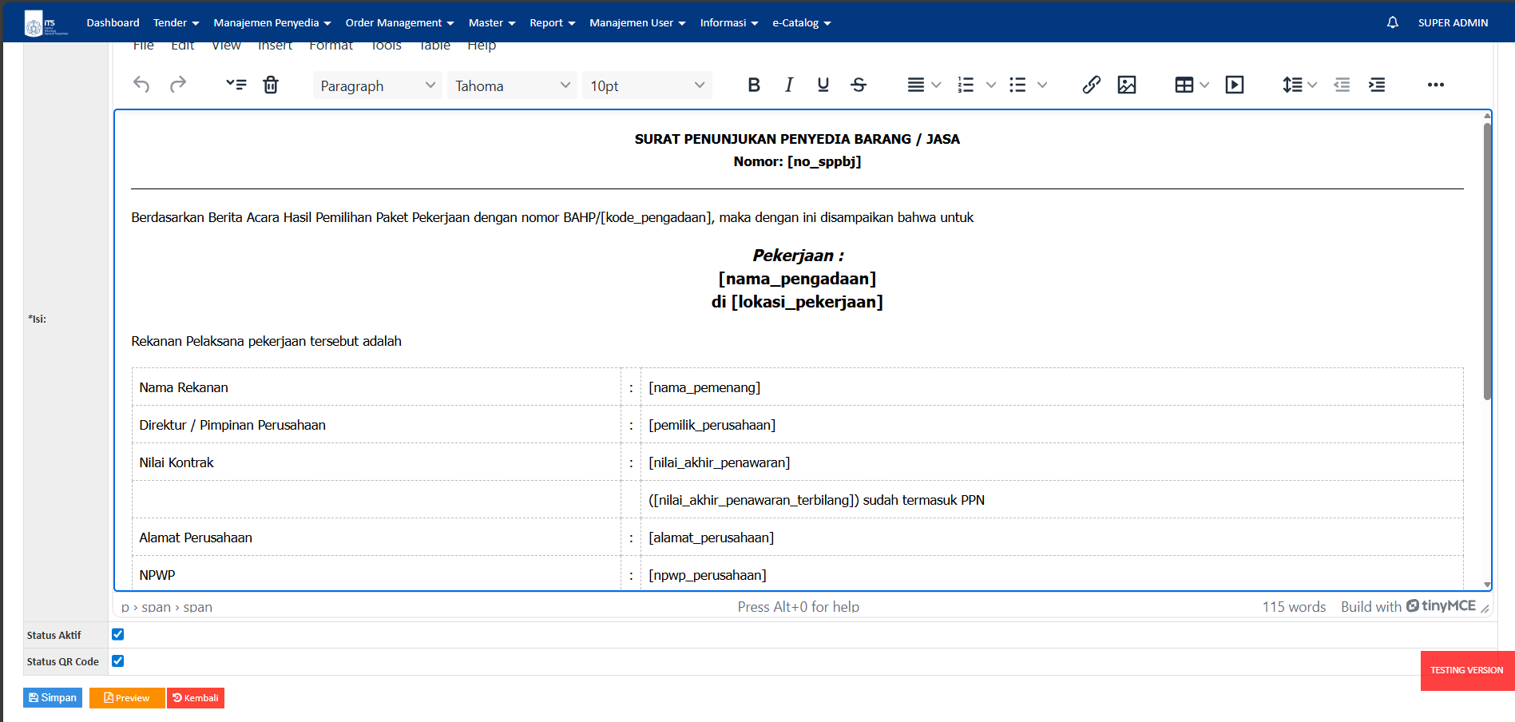Screen dimensions: 1515x722
Task: Uncheck the Status Aktif checkbox
Action: click(118, 634)
